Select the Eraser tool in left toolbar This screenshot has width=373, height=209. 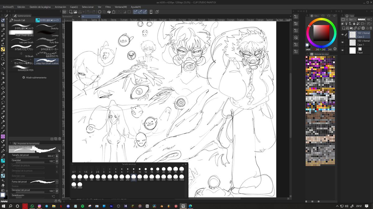click(3, 185)
